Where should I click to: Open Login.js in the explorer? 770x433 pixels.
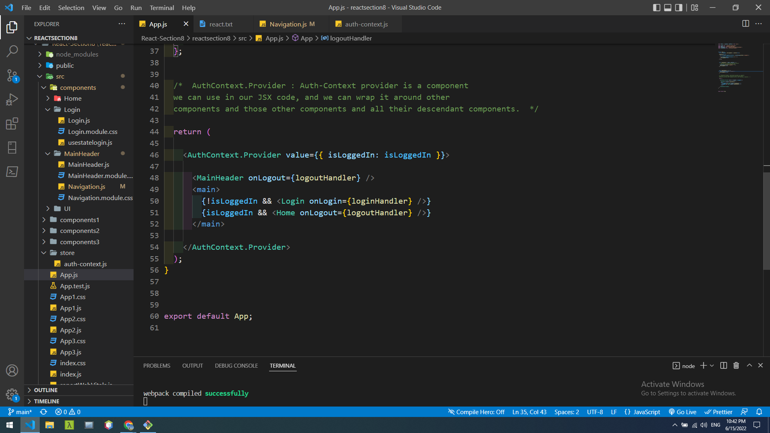79,120
